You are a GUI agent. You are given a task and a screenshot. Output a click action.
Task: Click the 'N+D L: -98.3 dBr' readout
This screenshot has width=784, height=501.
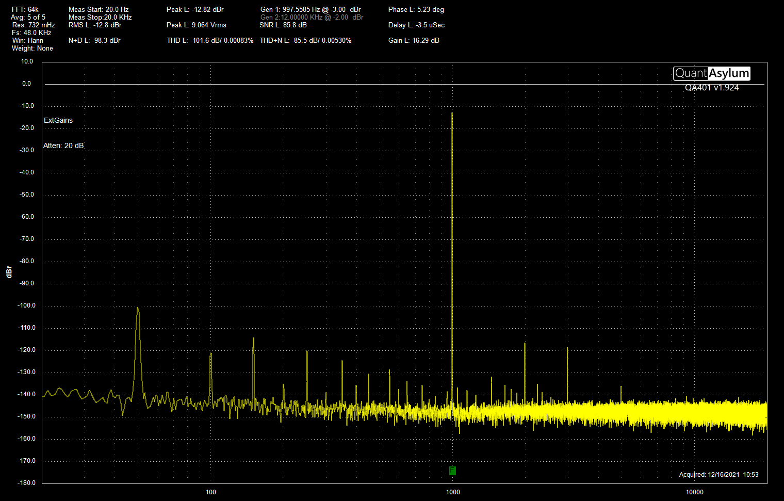94,40
